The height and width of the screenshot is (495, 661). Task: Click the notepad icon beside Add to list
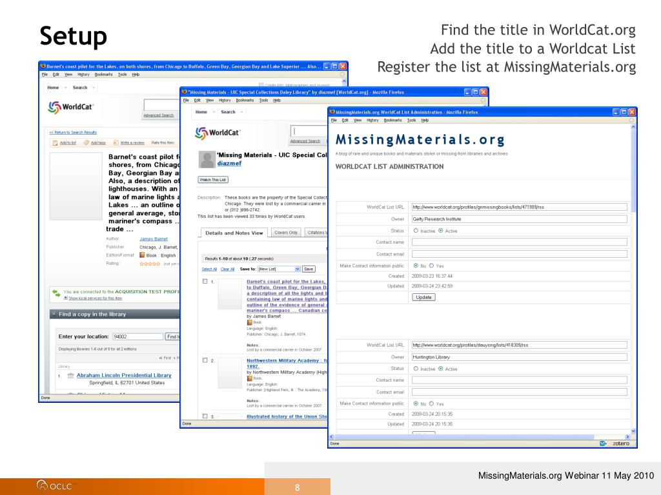55,143
